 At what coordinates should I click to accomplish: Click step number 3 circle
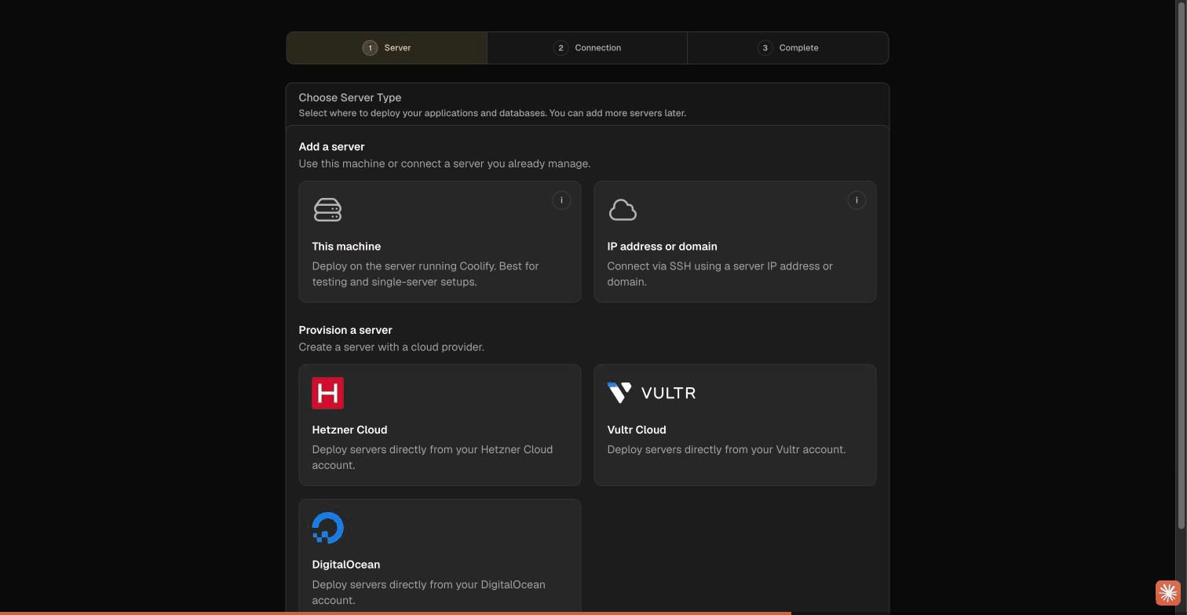(x=765, y=48)
